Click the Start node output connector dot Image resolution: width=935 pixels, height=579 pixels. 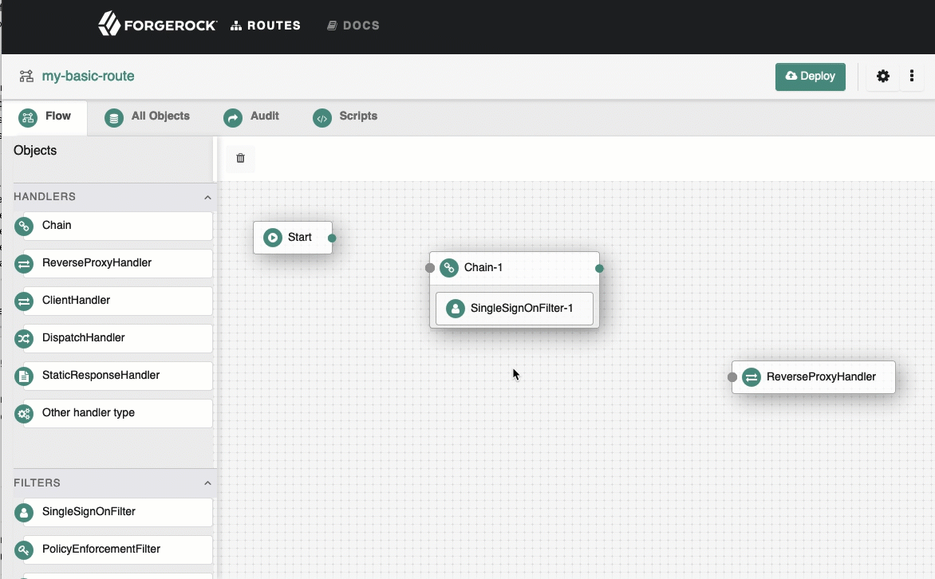click(x=332, y=238)
